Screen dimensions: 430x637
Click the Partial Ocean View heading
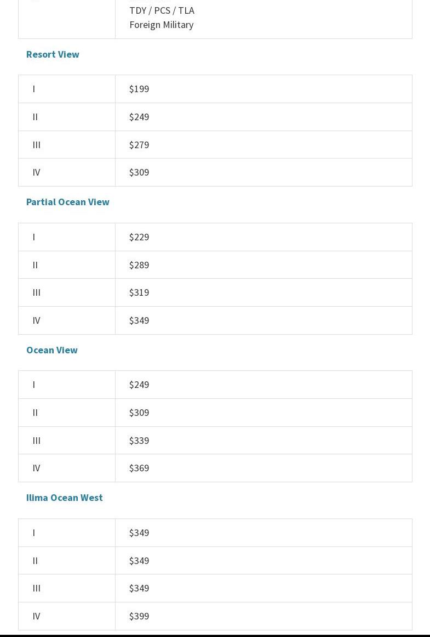click(x=67, y=202)
